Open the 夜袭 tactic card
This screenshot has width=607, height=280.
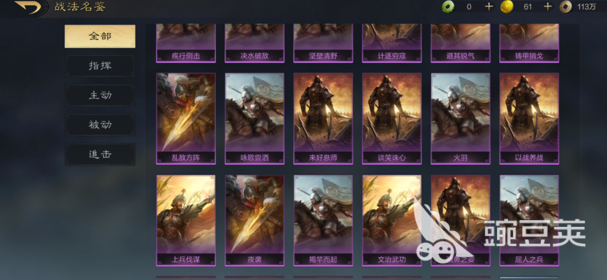(x=255, y=221)
